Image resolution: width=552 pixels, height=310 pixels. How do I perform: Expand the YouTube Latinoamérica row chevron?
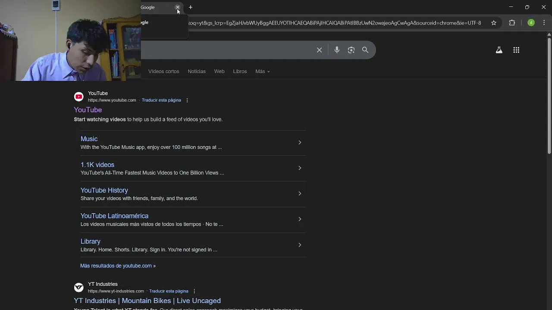300,219
